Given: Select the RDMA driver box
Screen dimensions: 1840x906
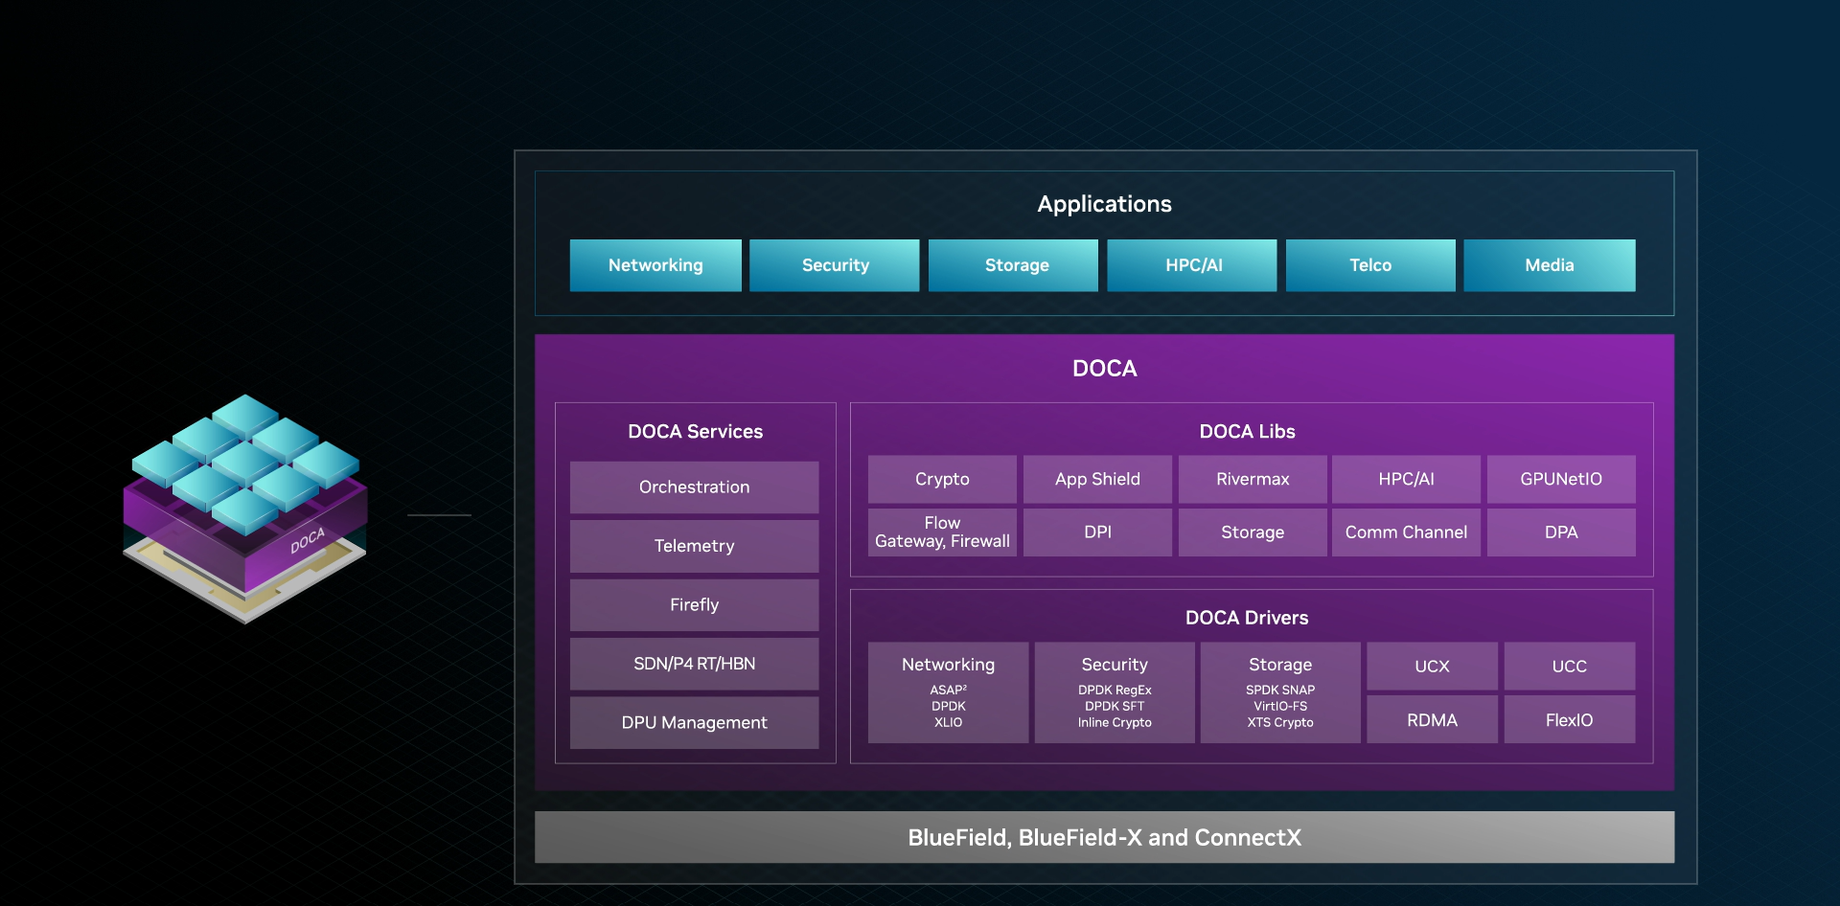Looking at the screenshot, I should coord(1432,720).
